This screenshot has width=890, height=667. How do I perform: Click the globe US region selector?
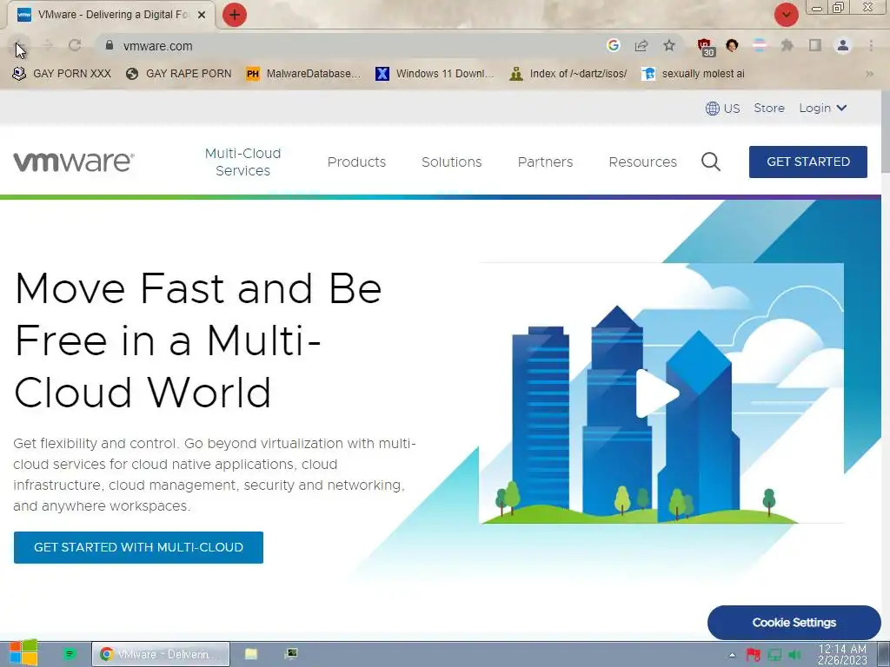pyautogui.click(x=722, y=109)
